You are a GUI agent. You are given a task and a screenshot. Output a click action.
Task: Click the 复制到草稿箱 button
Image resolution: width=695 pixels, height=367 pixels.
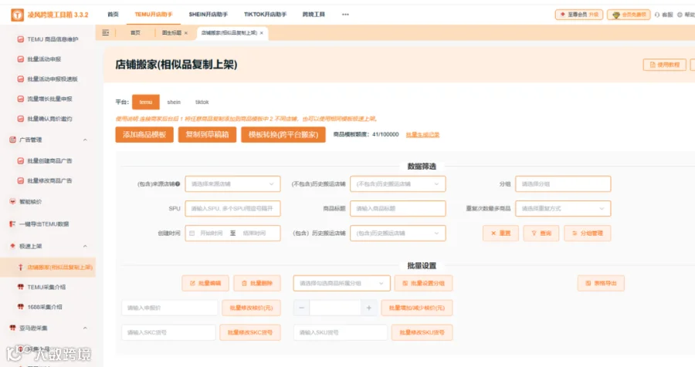(207, 135)
